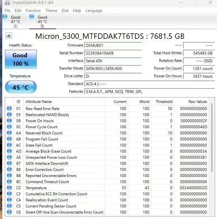Open the Language menu

pyautogui.click(x=94, y=11)
